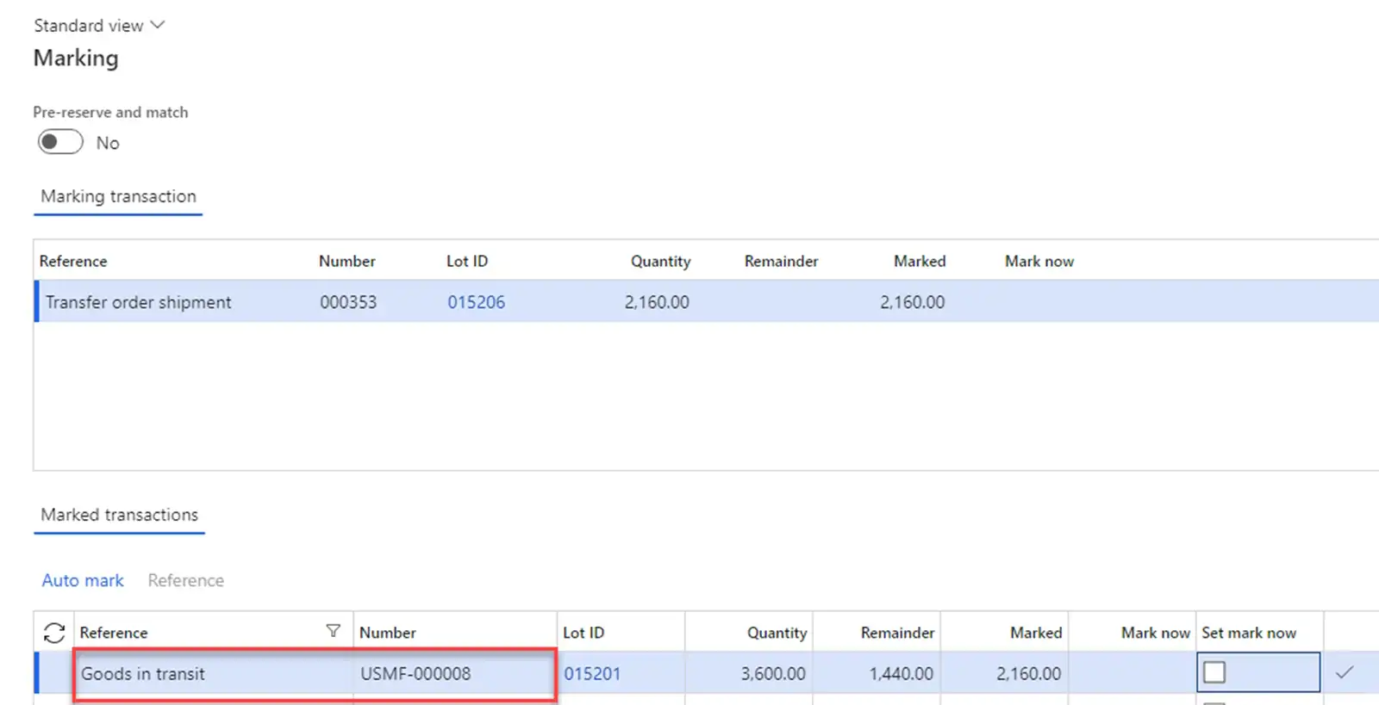Click the refresh icon in Marked transactions grid
Screen dimensions: 1379x705
[54, 633]
